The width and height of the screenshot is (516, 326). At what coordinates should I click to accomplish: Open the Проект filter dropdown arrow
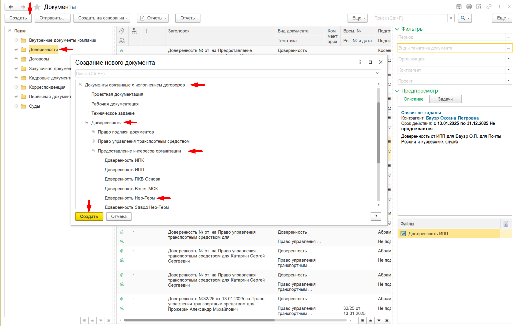coord(509,81)
